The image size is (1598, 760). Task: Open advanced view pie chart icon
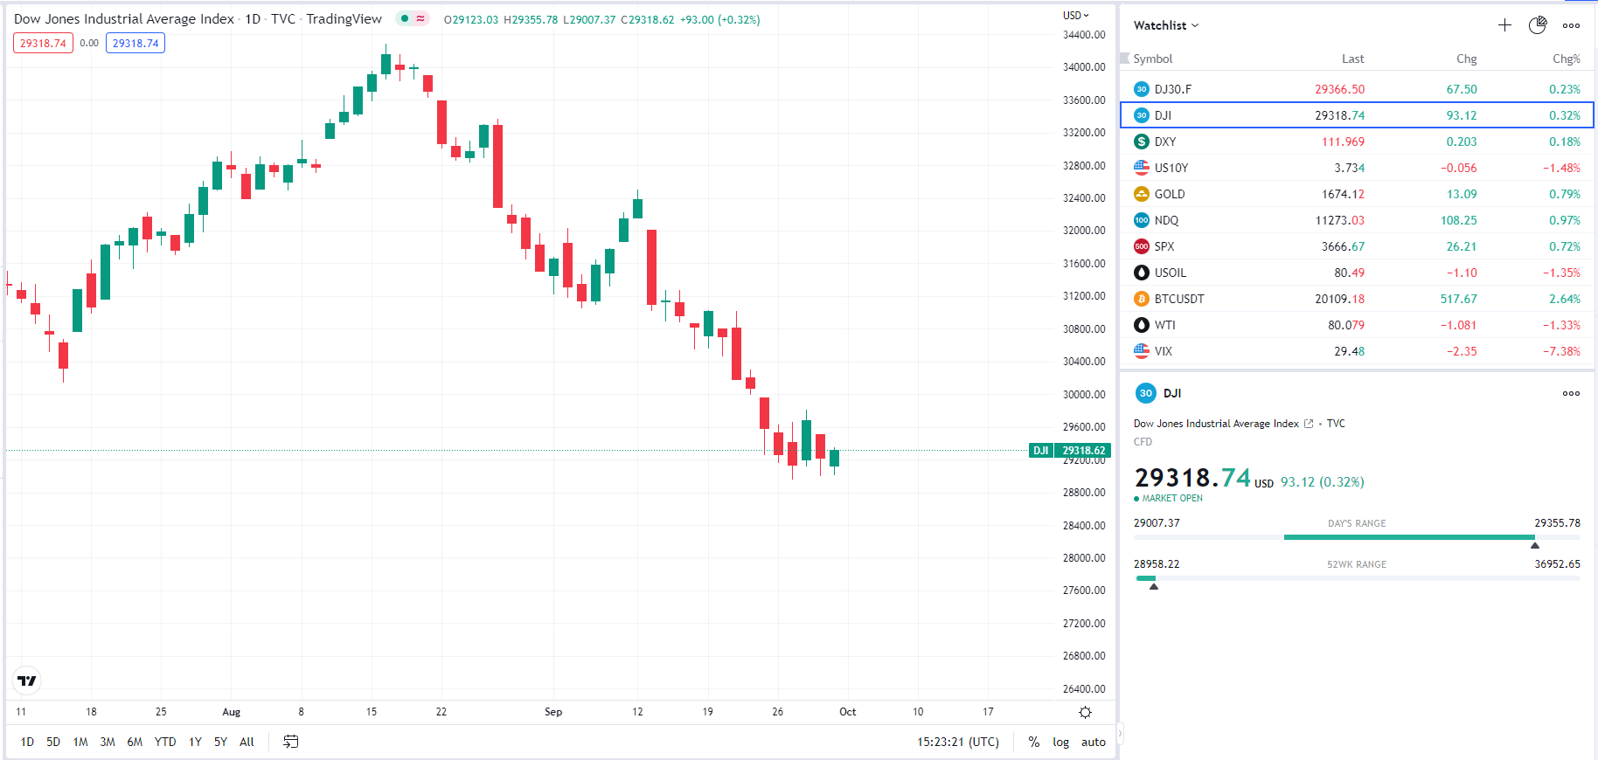pos(1538,25)
